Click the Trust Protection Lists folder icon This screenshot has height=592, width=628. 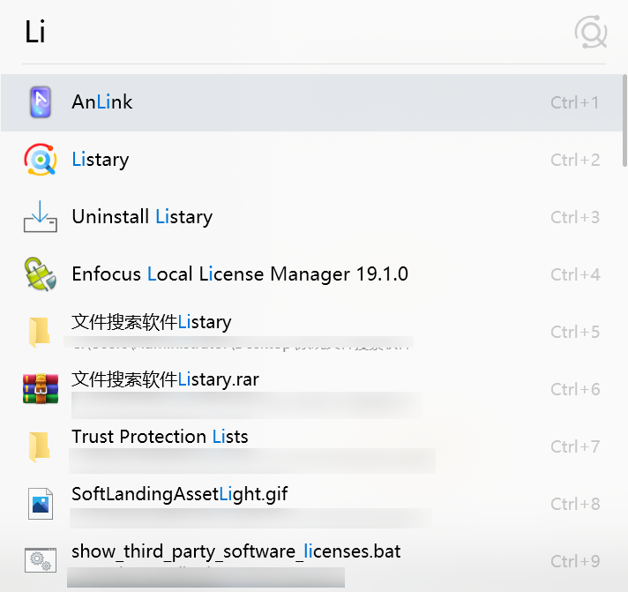39,446
